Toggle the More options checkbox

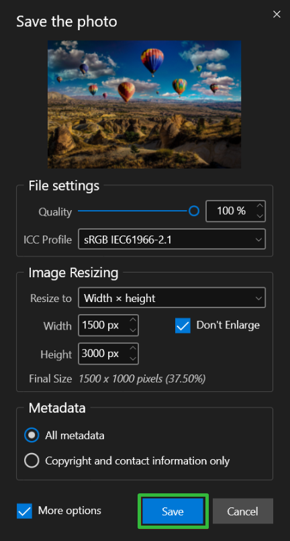(24, 511)
